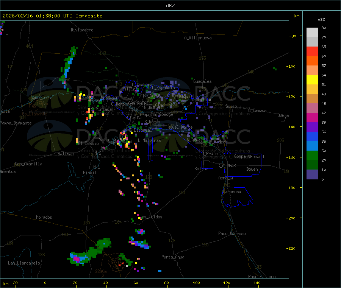Click the Paso_El_Loro label
The width and height of the screenshot is (341, 288).
(262, 277)
